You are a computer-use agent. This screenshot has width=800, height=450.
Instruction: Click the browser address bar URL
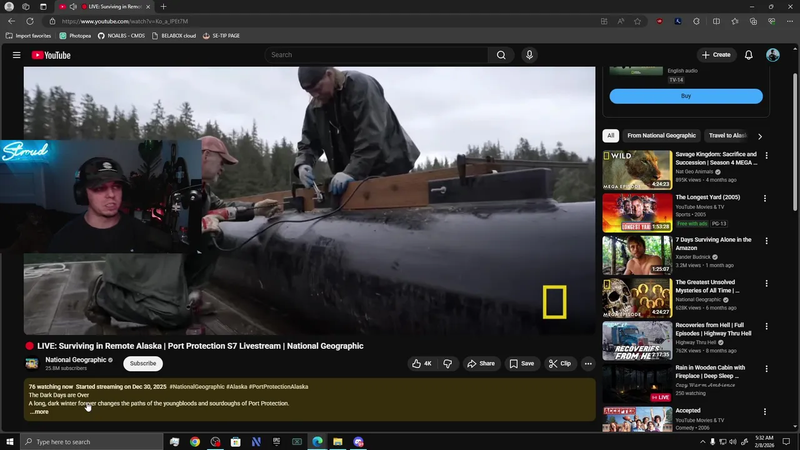tap(125, 21)
